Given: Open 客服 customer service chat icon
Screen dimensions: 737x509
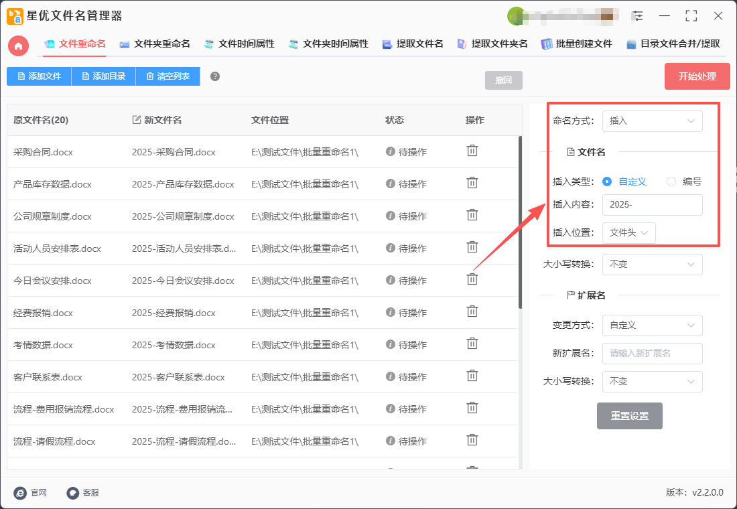Looking at the screenshot, I should click(73, 493).
